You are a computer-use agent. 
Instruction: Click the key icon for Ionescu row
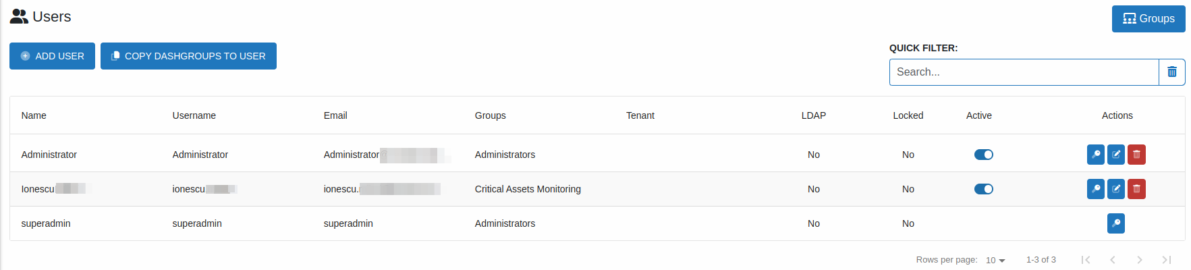1096,189
